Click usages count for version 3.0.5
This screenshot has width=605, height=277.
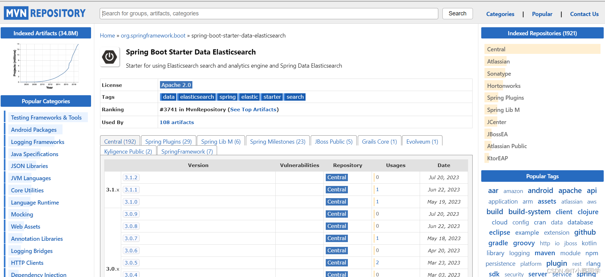coord(377,263)
